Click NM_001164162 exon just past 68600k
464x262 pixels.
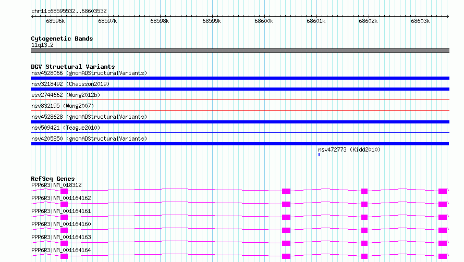click(286, 204)
